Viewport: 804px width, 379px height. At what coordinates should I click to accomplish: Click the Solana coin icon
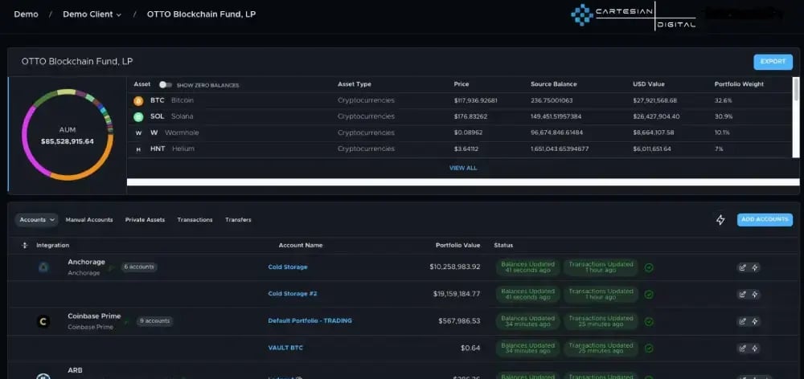pyautogui.click(x=138, y=116)
